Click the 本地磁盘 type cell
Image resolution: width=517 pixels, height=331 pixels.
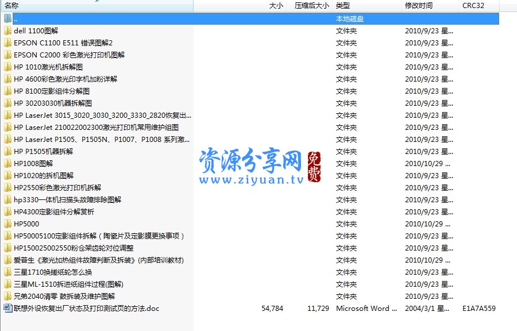(350, 18)
